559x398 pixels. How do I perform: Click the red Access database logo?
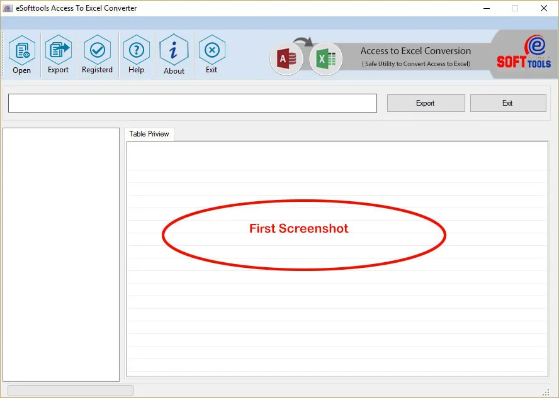[x=286, y=58]
